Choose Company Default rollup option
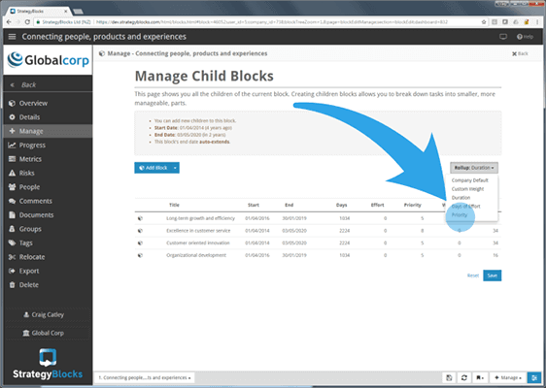 click(470, 180)
